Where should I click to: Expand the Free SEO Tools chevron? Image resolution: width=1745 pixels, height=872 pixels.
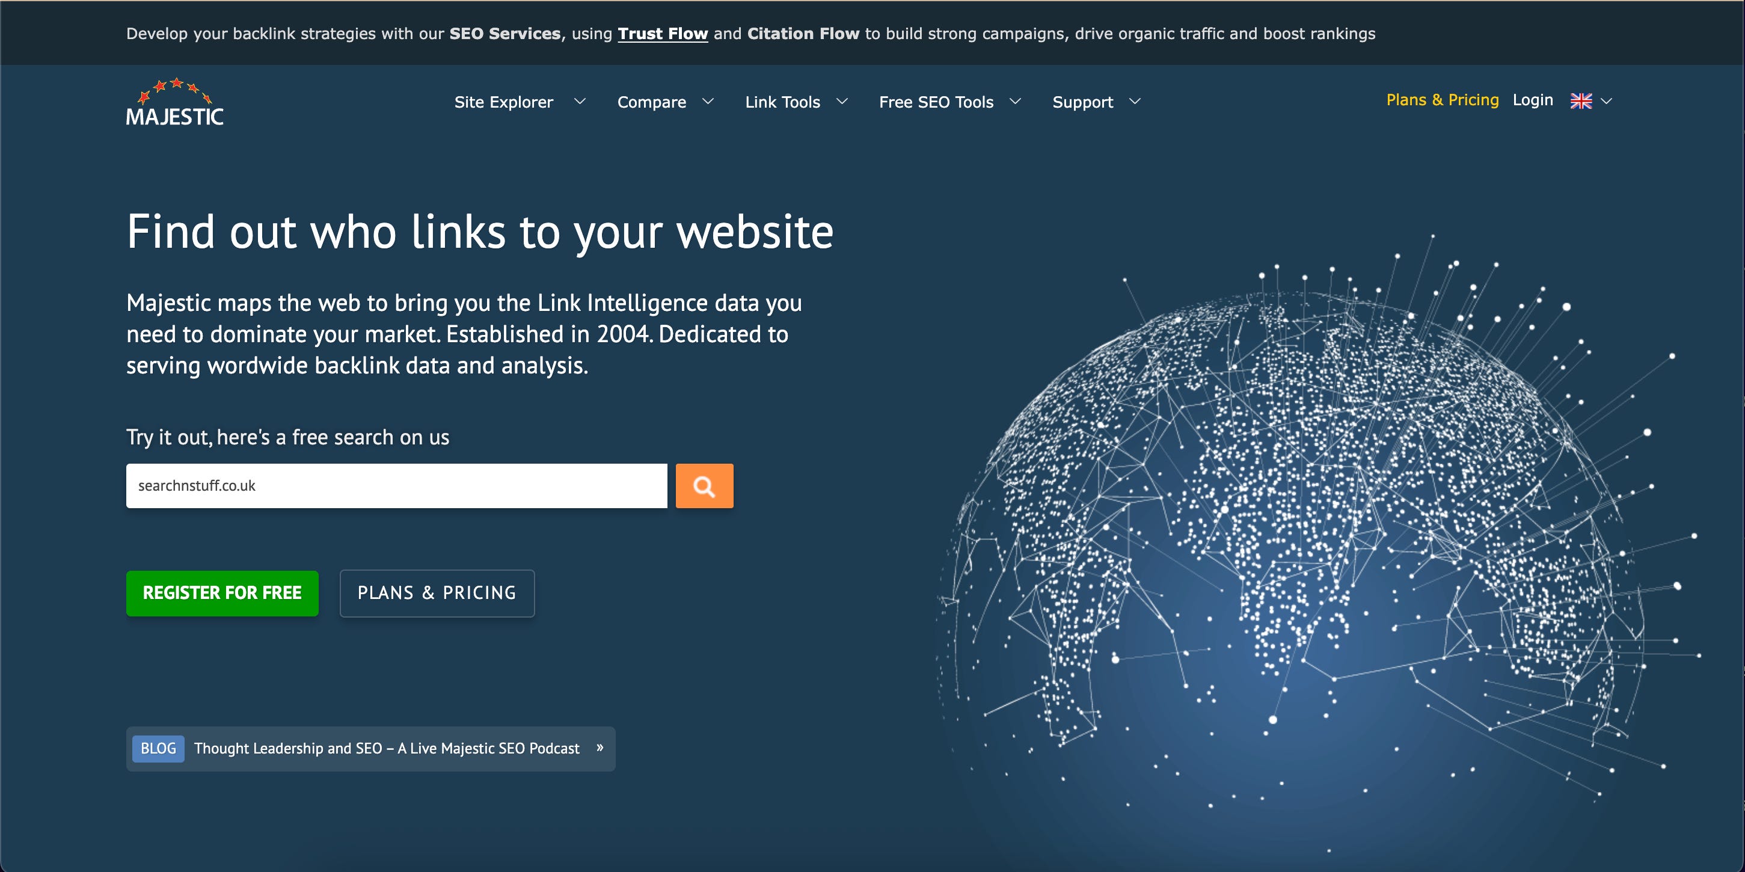1015,102
